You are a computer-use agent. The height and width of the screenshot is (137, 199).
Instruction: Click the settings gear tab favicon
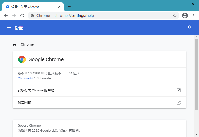pos(7,7)
